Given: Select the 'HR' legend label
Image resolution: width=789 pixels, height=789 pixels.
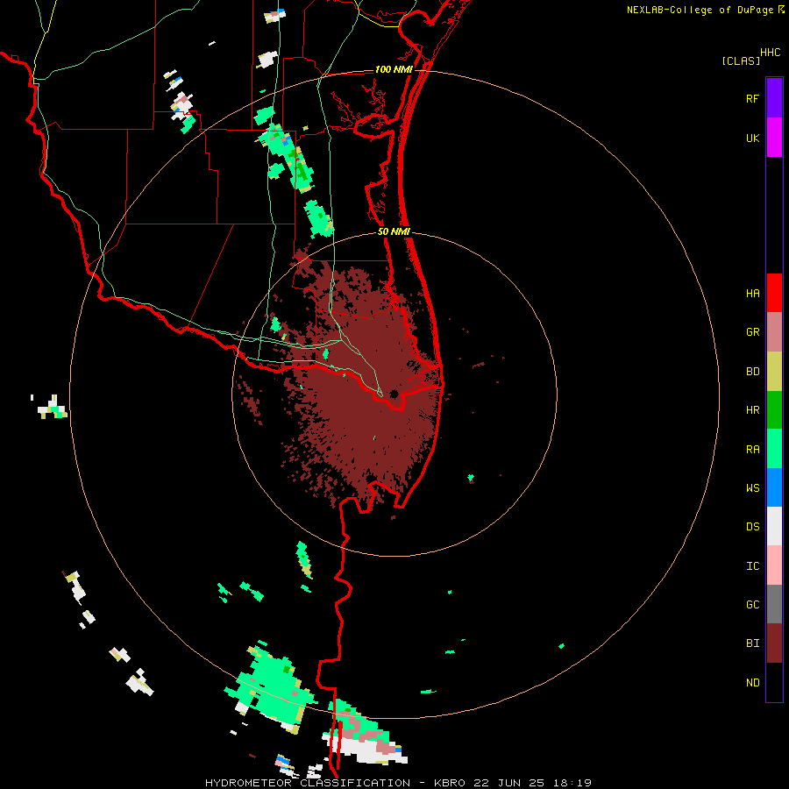Looking at the screenshot, I should pyautogui.click(x=752, y=410).
